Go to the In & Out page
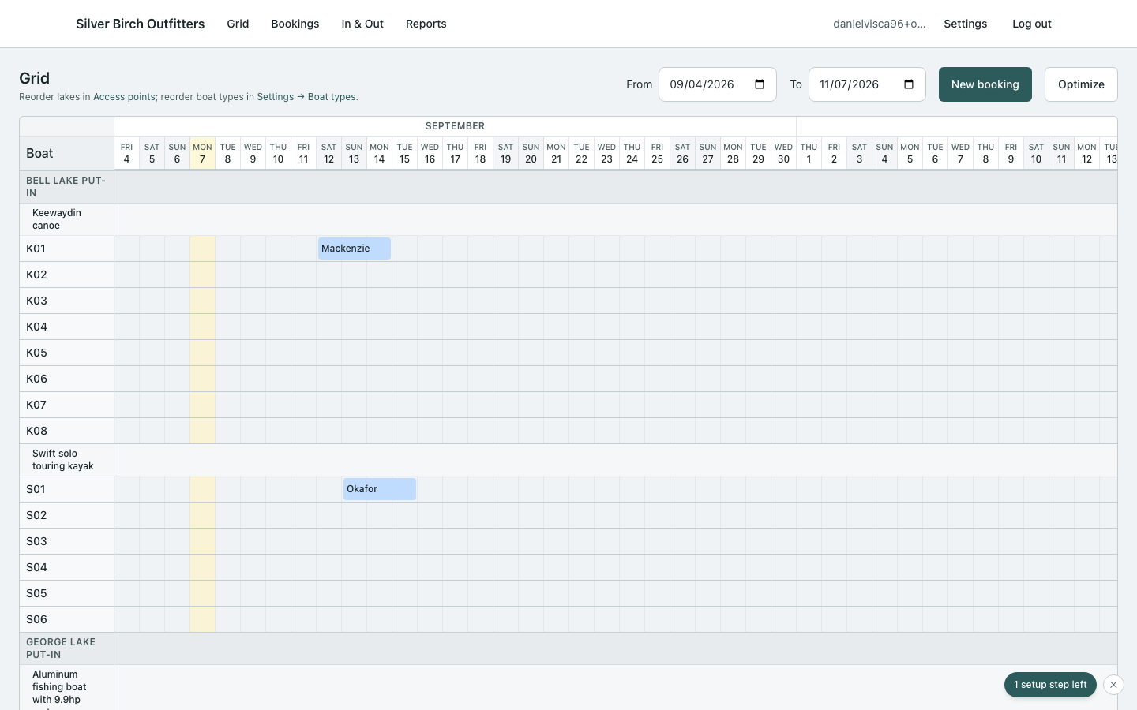The image size is (1137, 710). (362, 24)
